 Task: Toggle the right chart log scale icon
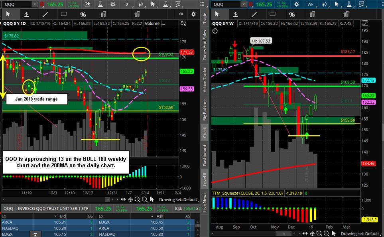coord(365,24)
